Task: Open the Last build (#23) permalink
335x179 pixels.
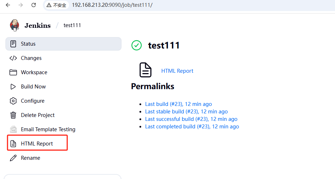Action: tap(178, 104)
